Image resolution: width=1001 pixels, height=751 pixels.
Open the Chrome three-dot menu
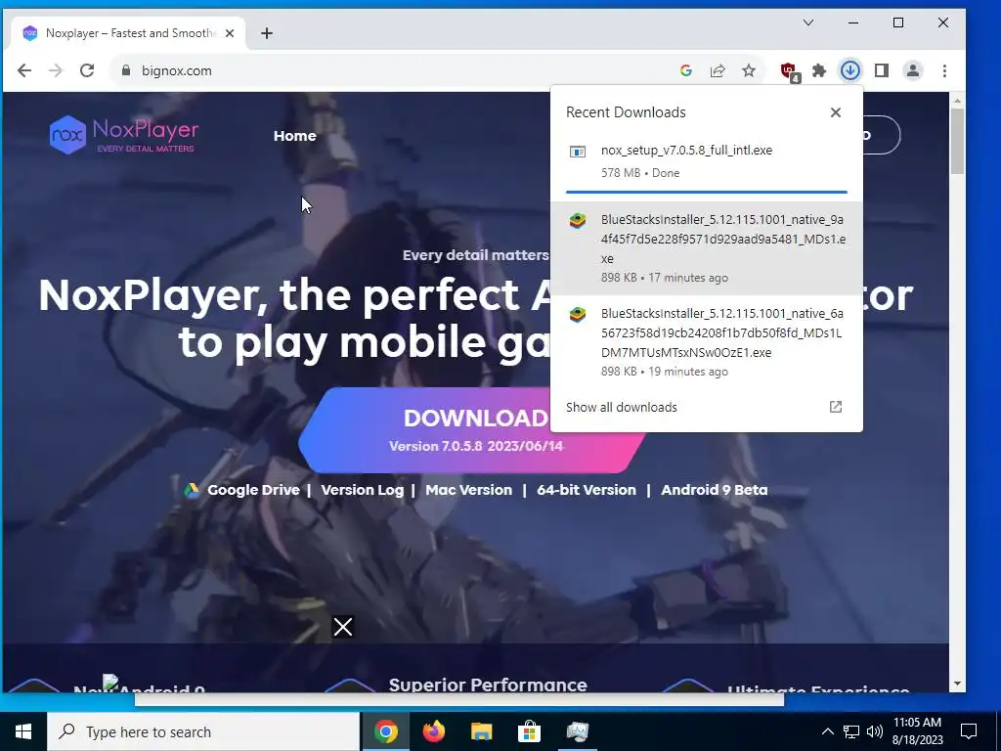(x=945, y=70)
